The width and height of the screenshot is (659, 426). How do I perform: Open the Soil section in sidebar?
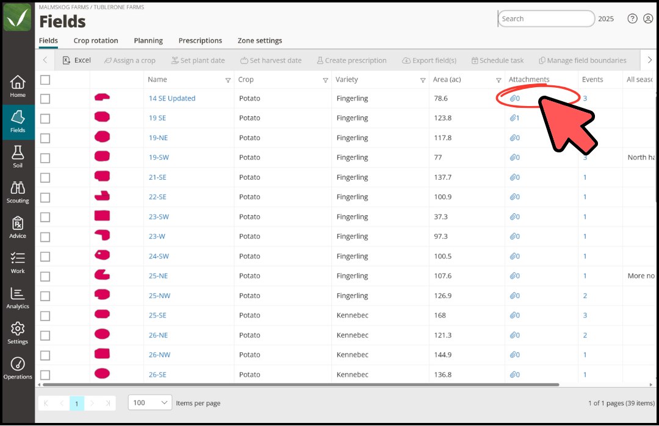click(18, 157)
